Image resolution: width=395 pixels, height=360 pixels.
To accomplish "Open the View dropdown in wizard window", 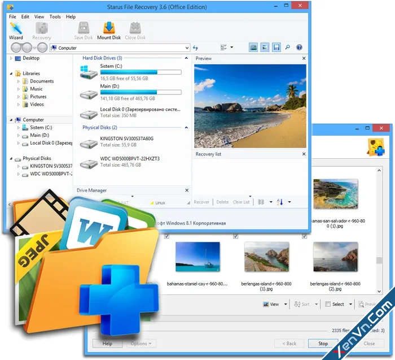I will click(286, 304).
